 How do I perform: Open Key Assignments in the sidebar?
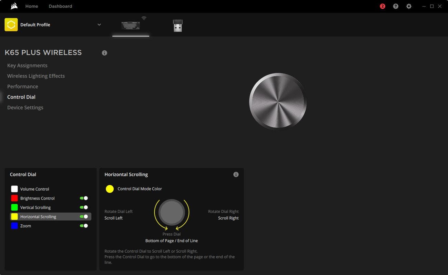27,65
